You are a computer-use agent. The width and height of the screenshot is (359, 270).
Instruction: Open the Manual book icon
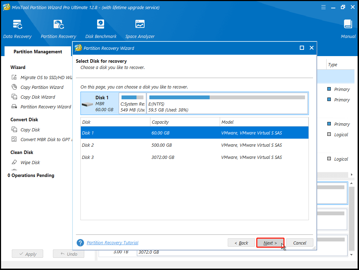coord(348,29)
